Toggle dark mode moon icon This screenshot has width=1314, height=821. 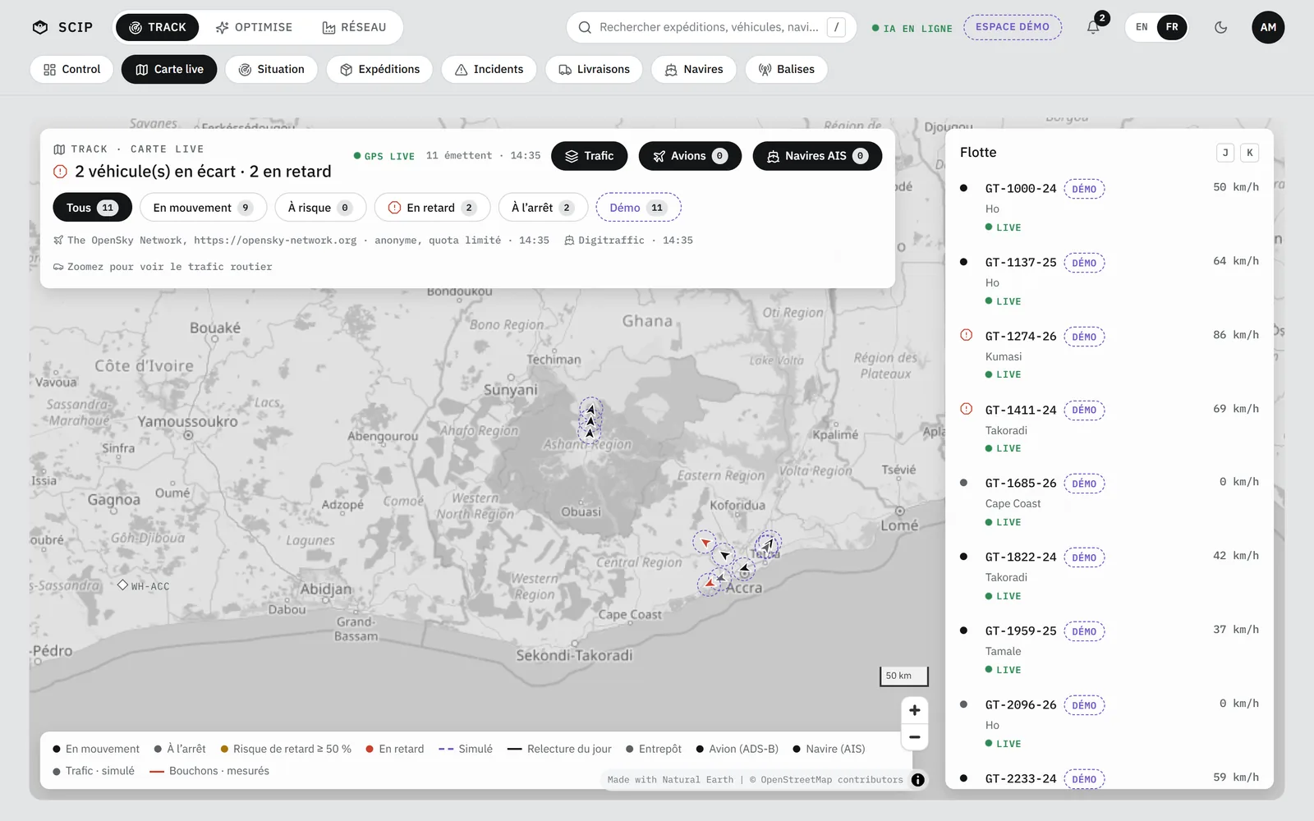coord(1221,27)
